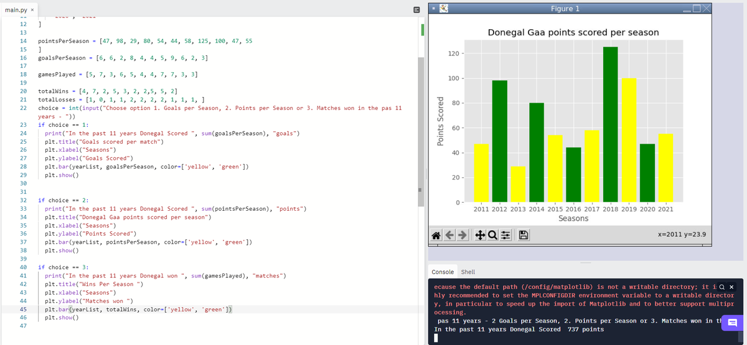Select the Pan axes tool
The image size is (747, 345).
pyautogui.click(x=480, y=235)
